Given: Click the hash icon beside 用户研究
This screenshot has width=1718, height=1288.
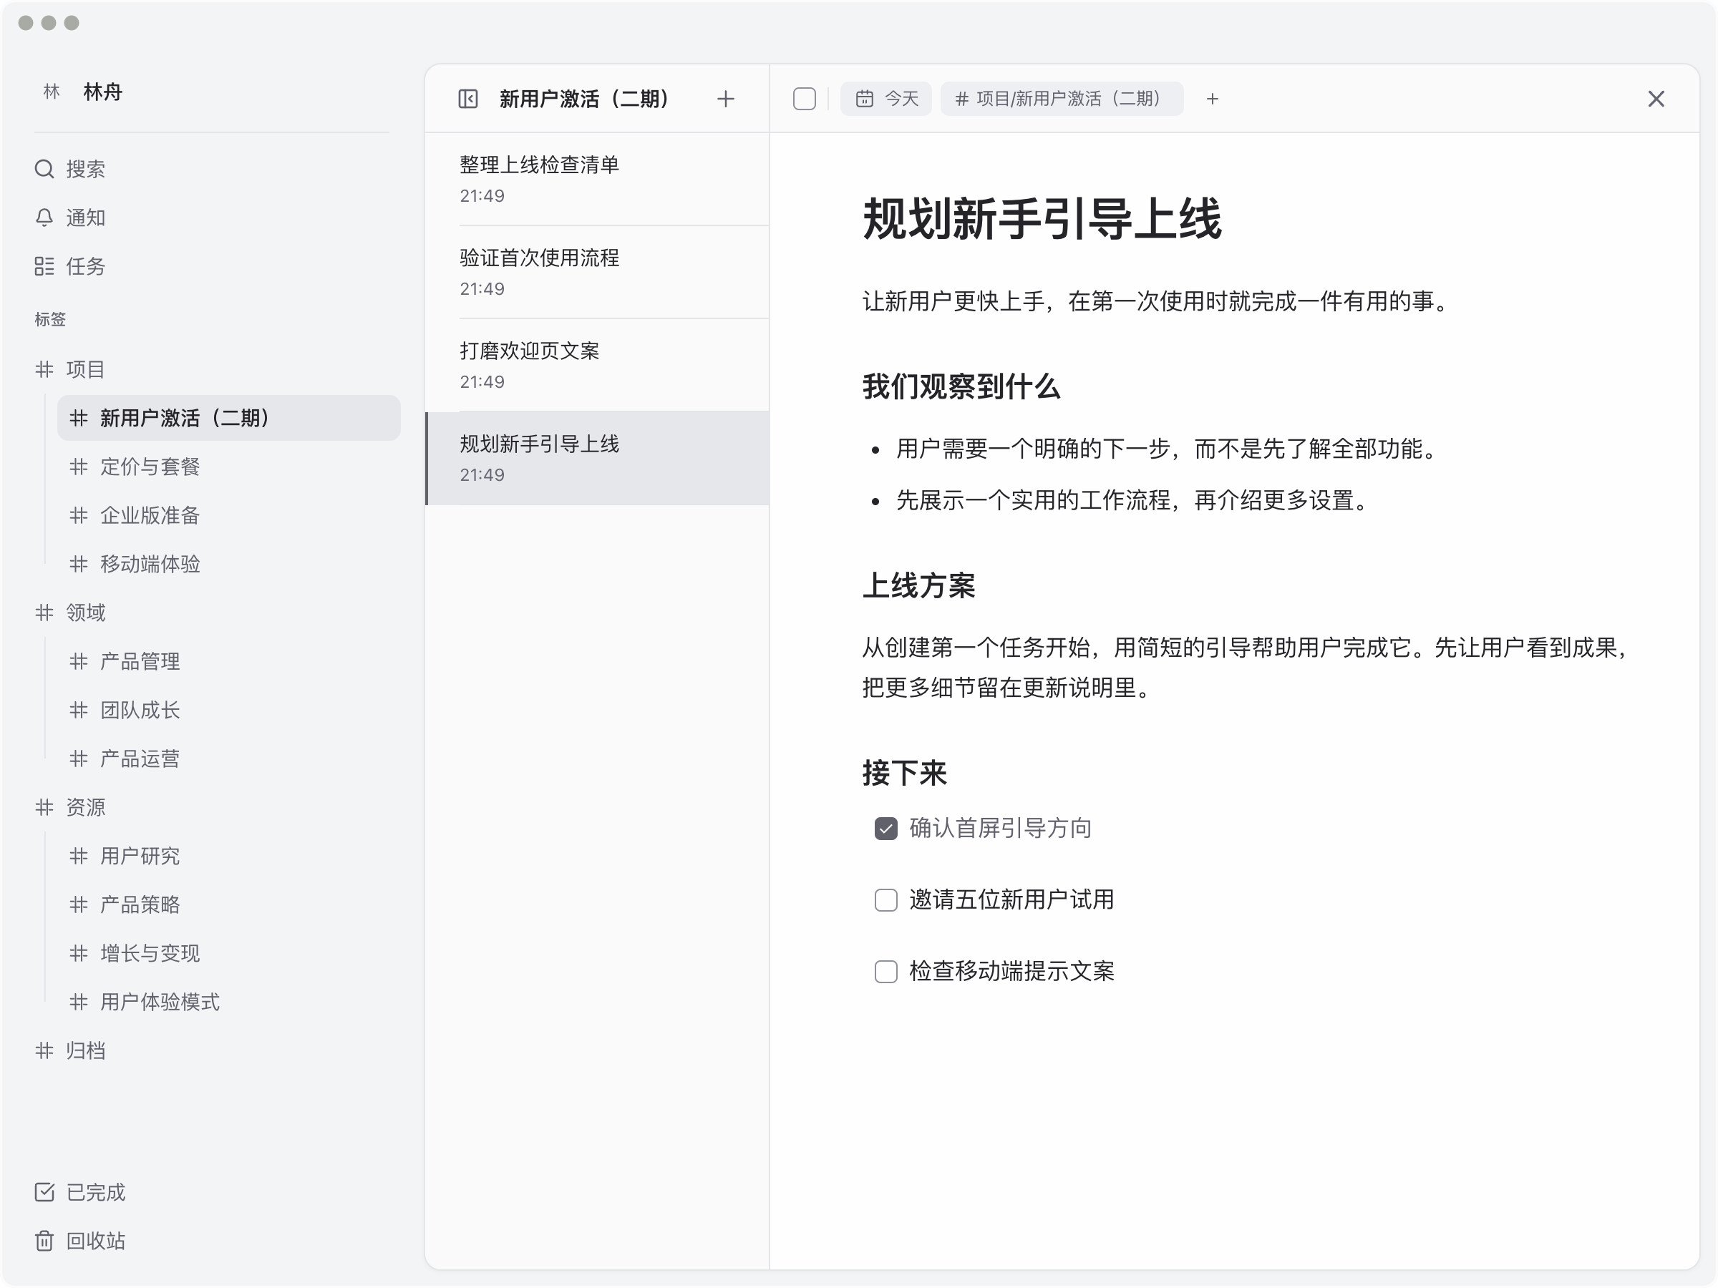Looking at the screenshot, I should [79, 856].
